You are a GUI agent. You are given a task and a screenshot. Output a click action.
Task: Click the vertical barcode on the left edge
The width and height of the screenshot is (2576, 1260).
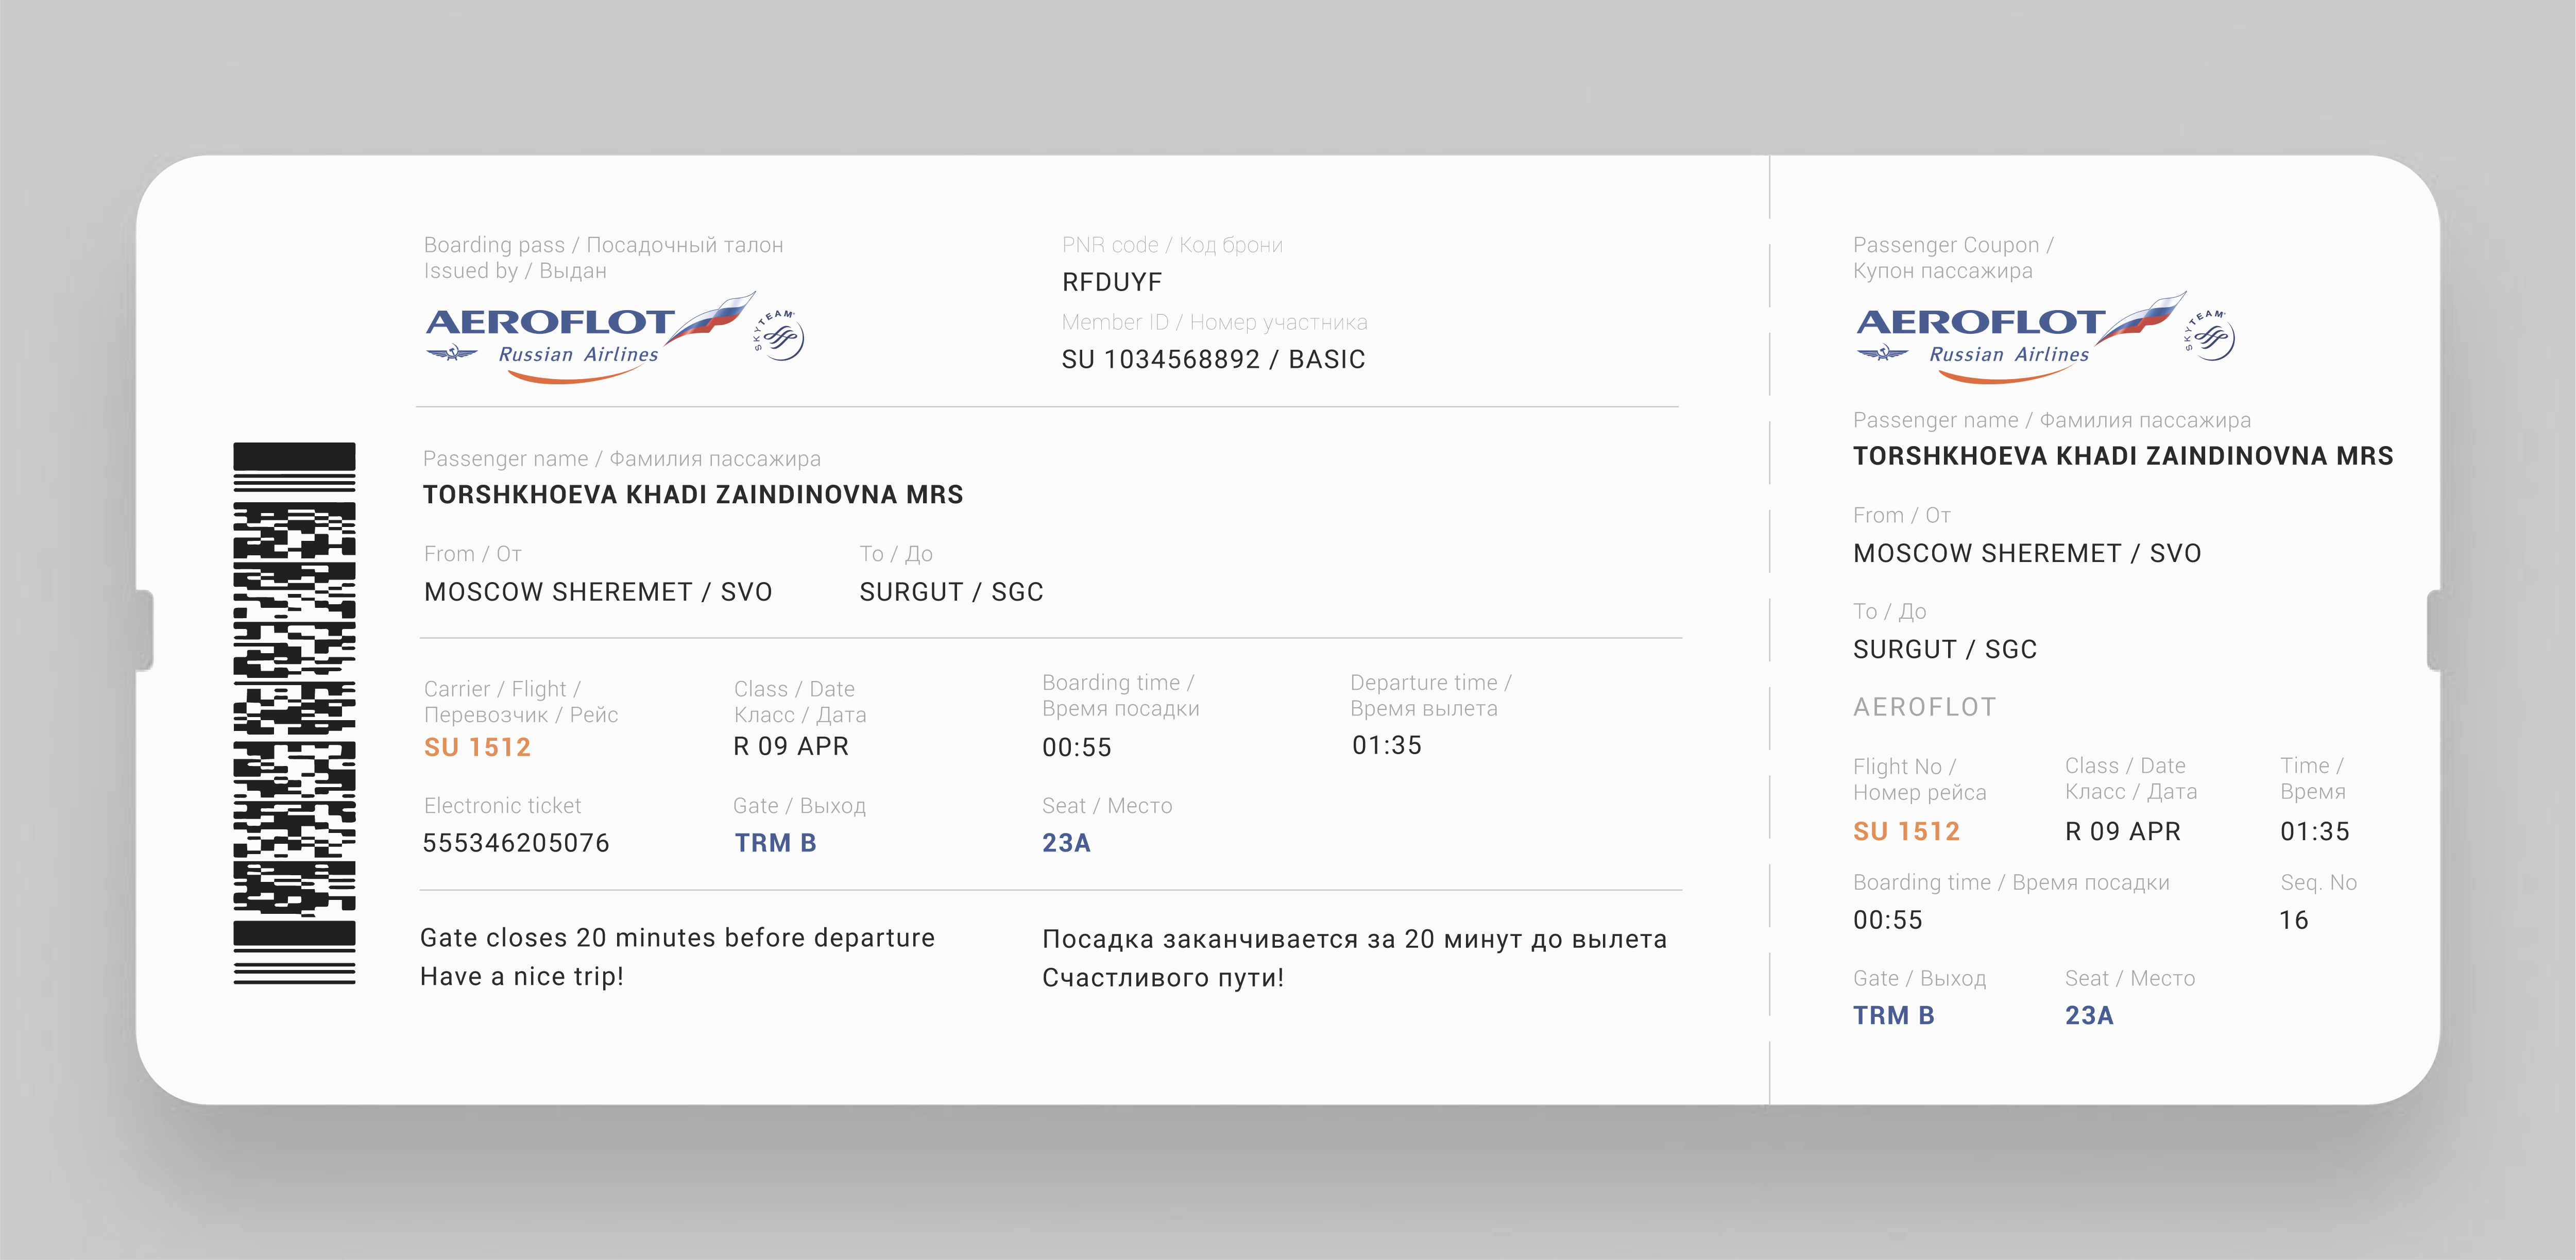tap(294, 713)
